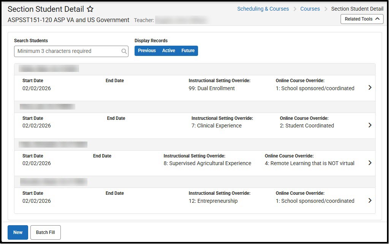
Task: Expand the Clinical Experience student record
Action: [369, 125]
